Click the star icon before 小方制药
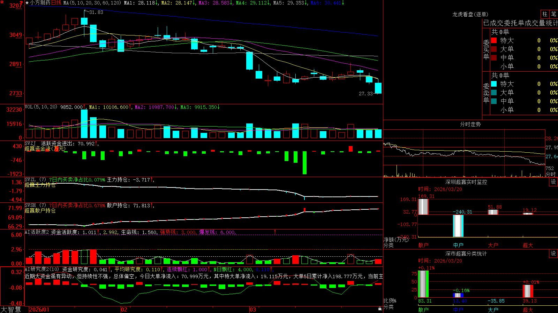558x313 pixels. 27,3
